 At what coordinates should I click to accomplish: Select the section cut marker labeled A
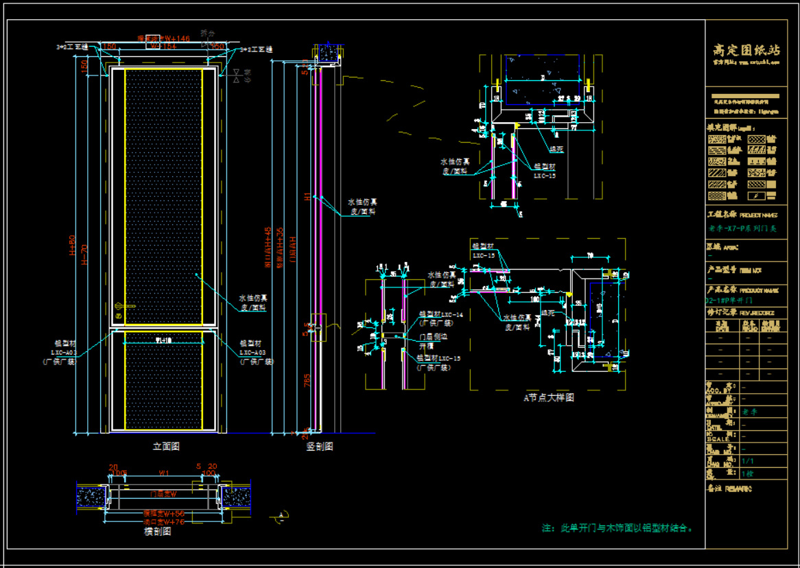(x=280, y=515)
